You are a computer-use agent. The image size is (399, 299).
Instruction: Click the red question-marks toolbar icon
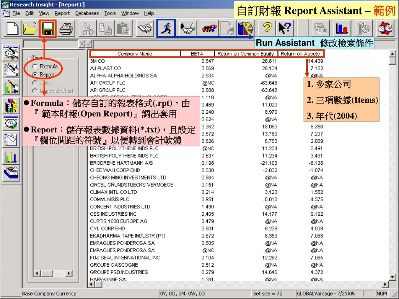(209, 28)
